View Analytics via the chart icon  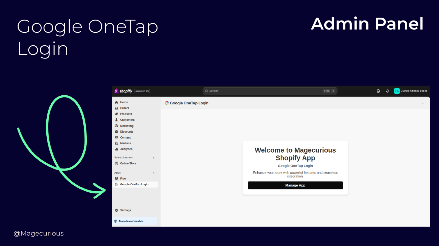(x=117, y=149)
